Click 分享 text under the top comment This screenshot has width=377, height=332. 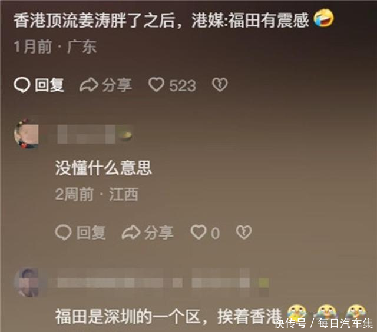point(117,85)
